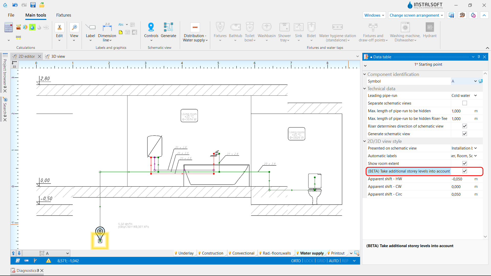Click the Undo arrow icon
This screenshot has width=491, height=276.
(x=15, y=5)
